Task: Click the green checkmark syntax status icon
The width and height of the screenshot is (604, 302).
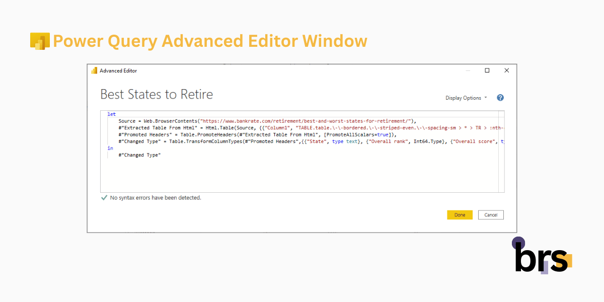Action: click(104, 198)
